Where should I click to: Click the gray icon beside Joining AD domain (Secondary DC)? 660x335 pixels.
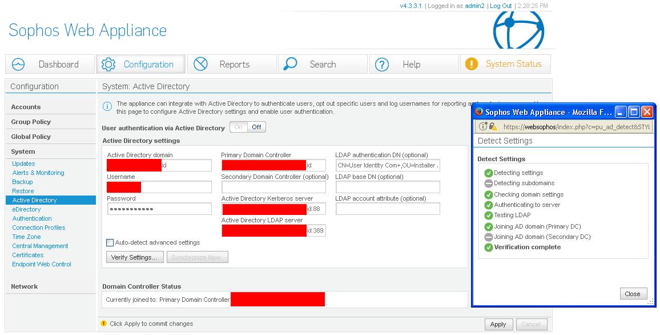(488, 237)
